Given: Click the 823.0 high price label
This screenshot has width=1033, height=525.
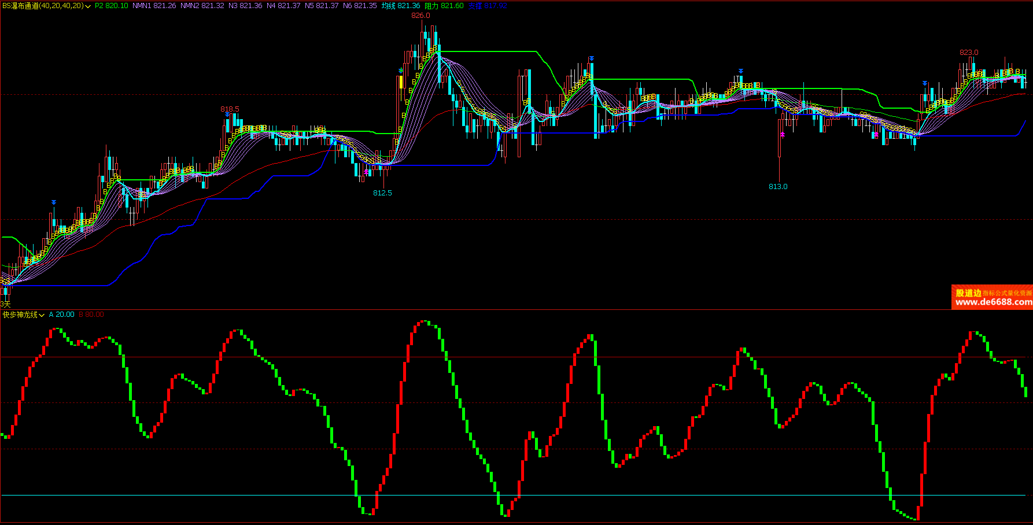Looking at the screenshot, I should (969, 53).
